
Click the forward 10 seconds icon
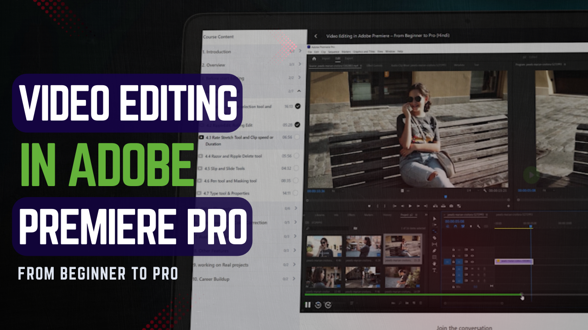click(x=328, y=305)
